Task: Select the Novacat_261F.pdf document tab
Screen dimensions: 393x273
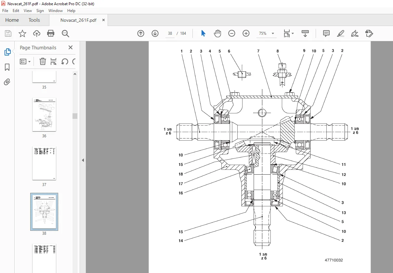Action: click(x=78, y=20)
